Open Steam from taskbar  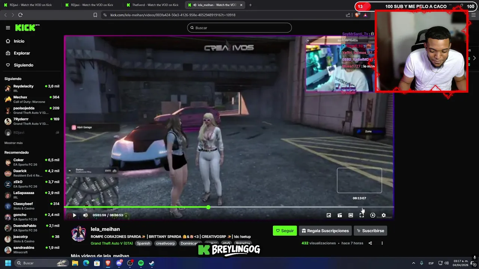tap(152, 263)
